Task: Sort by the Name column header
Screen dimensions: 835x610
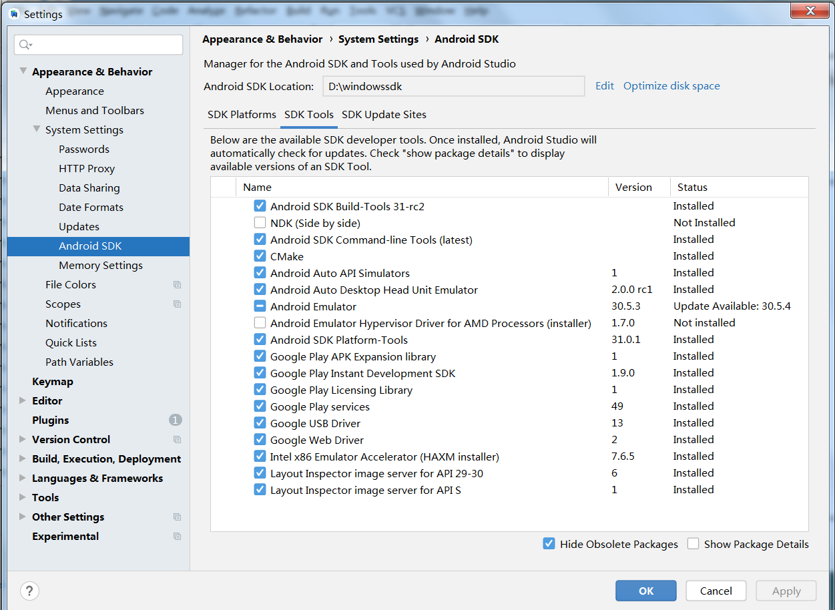Action: tap(423, 188)
